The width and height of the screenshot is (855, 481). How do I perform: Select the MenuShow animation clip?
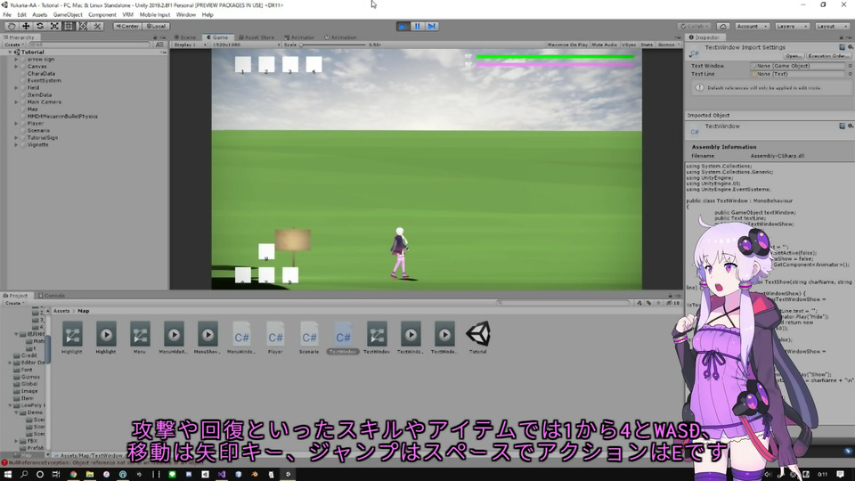[x=208, y=338]
